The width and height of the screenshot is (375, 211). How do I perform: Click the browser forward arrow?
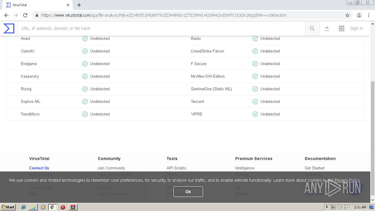16,15
